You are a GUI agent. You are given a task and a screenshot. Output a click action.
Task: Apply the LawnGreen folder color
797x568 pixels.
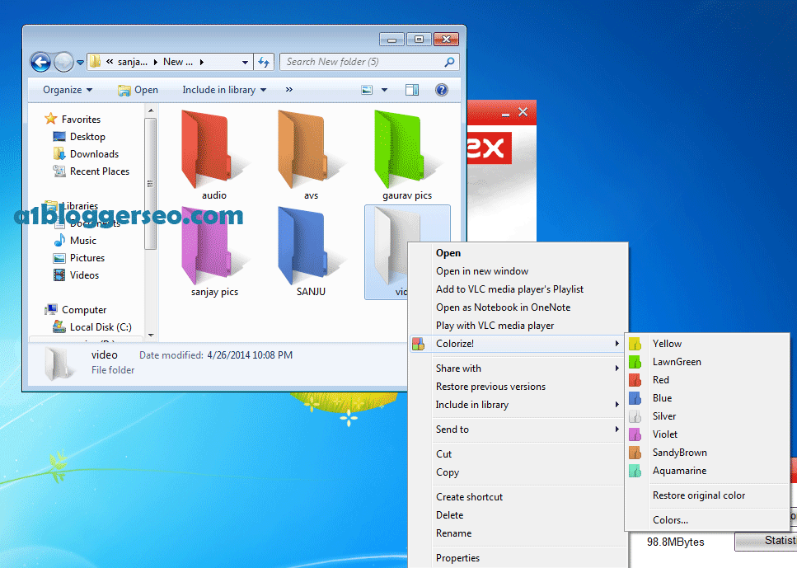coord(676,362)
